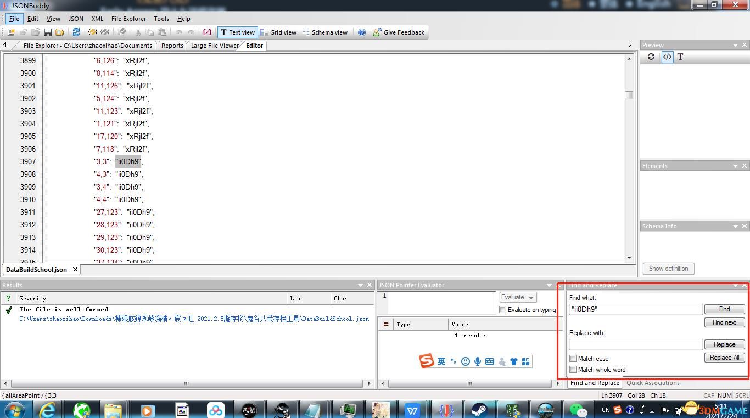Click the Results panel horizontal scrollbar
The height and width of the screenshot is (418, 750).
pos(187,383)
